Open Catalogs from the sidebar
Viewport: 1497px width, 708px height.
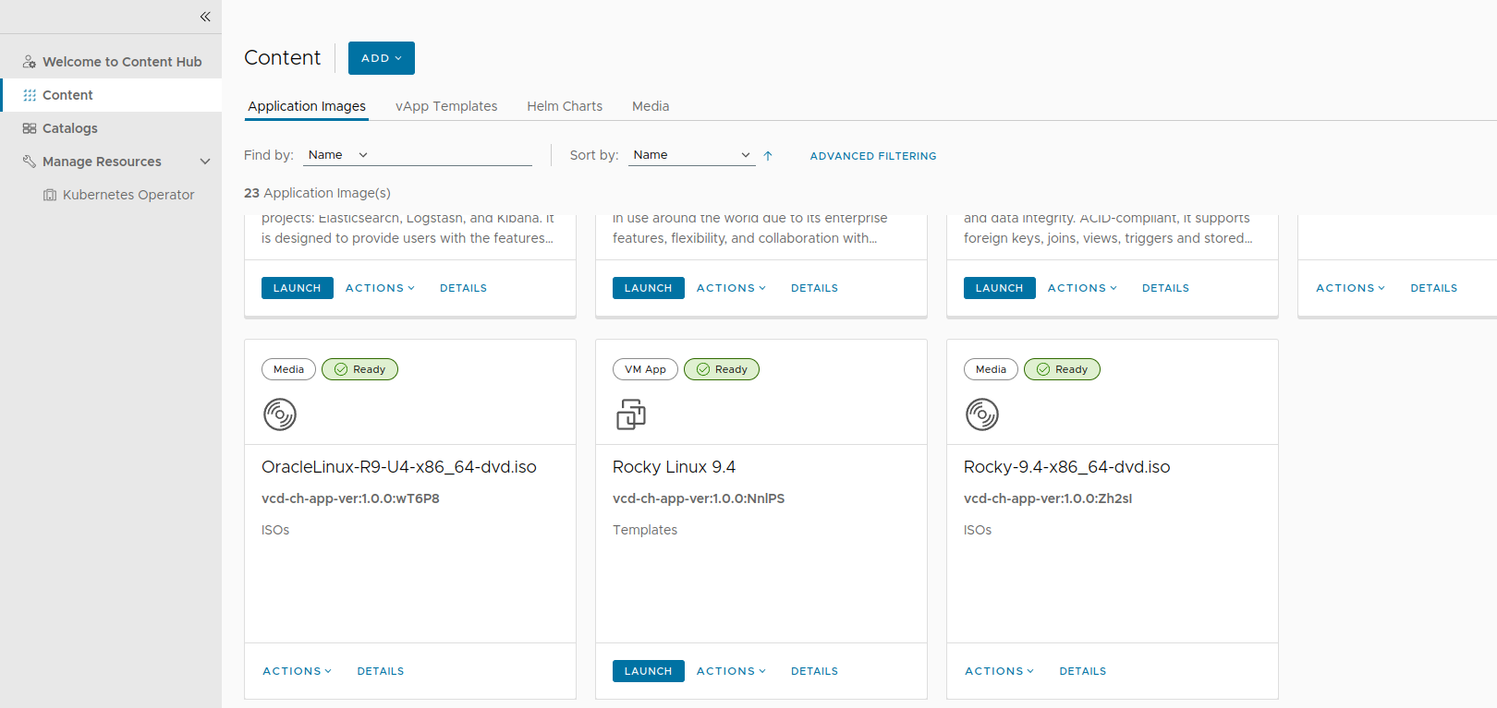[x=69, y=128]
